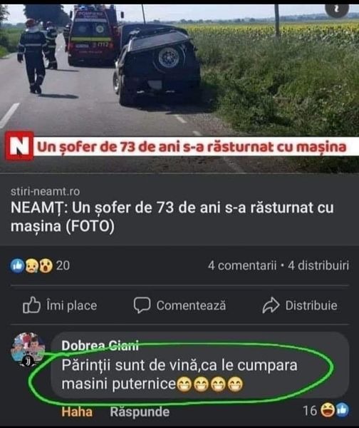
Task: Open Dobrea Giani's profile picture
Action: (28, 350)
